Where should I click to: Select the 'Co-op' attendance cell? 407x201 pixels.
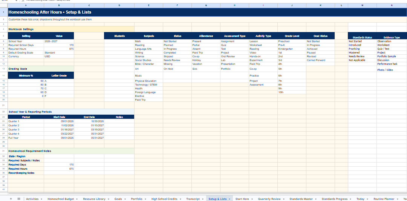click(206, 56)
